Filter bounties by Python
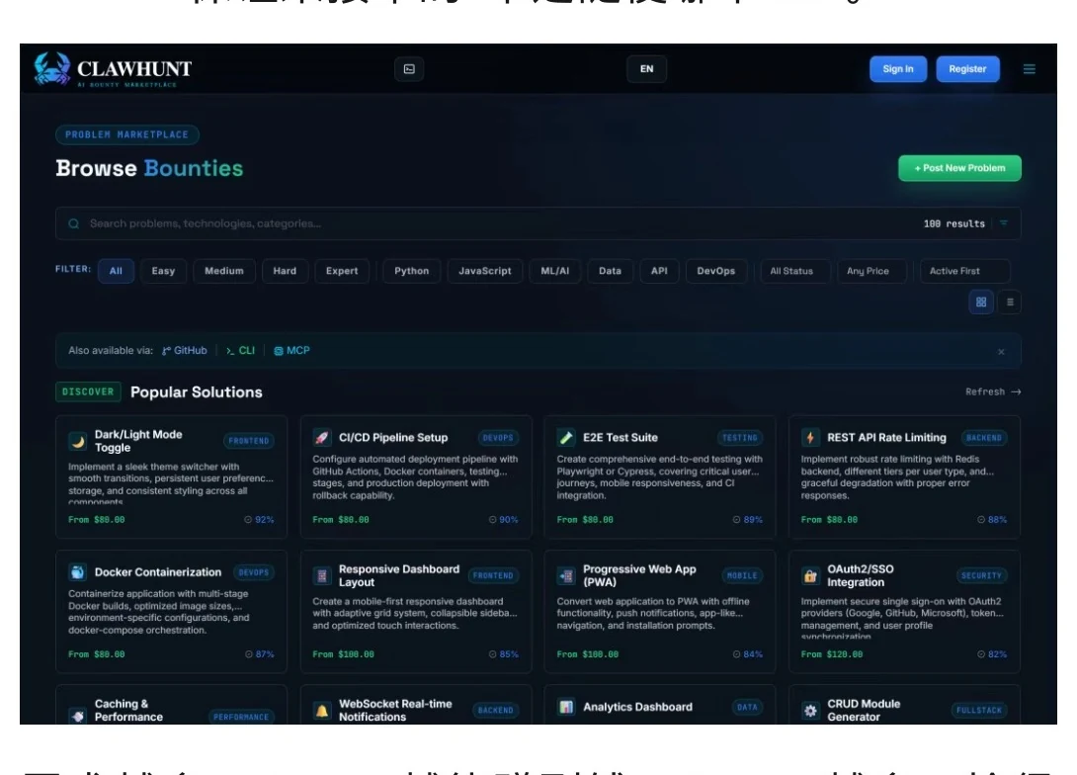This screenshot has height=775, width=1077. [x=411, y=272]
